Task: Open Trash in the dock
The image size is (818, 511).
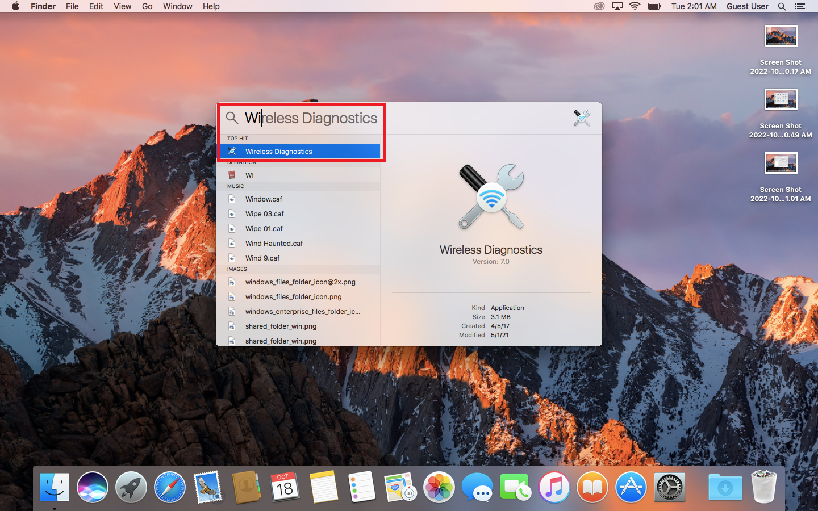Action: 764,487
